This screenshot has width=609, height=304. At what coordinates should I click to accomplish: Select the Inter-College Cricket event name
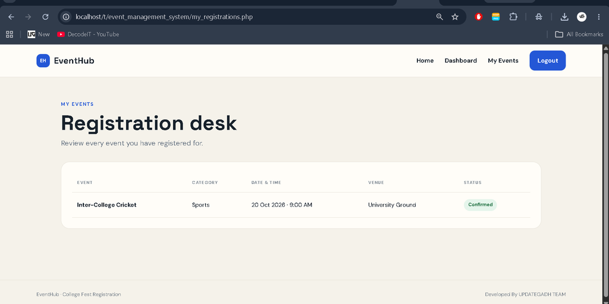[107, 205]
